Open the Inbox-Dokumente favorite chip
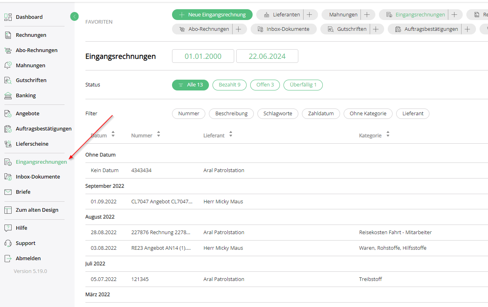This screenshot has height=307, width=488. (283, 29)
